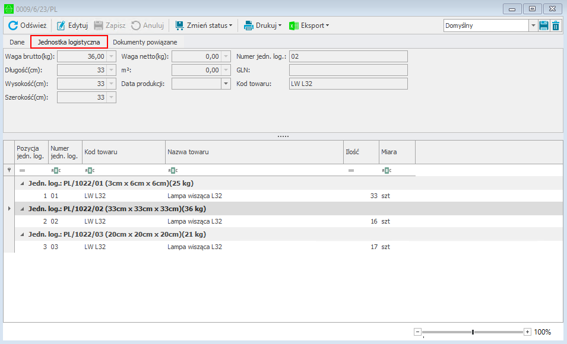This screenshot has width=567, height=344.
Task: Click the zoom out minus icon
Action: (417, 332)
